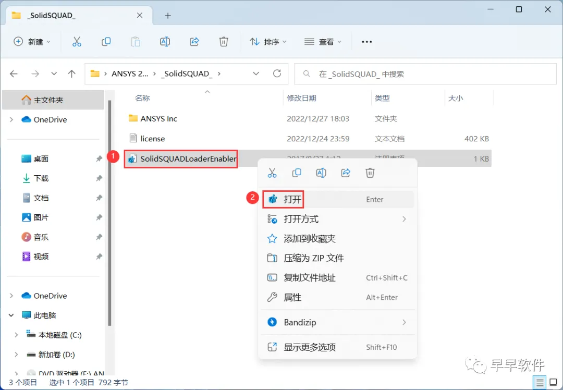The width and height of the screenshot is (563, 390).
Task: Choose 复制文件地址 in context menu
Action: click(x=337, y=277)
